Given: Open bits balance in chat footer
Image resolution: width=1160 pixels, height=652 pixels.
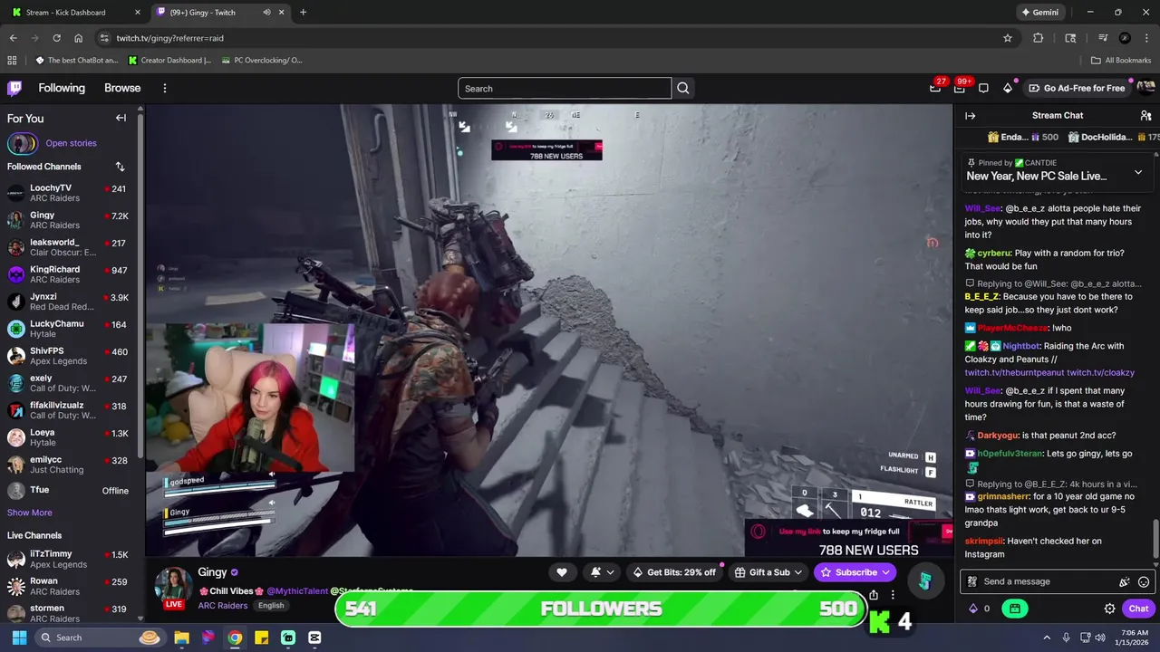Looking at the screenshot, I should click(980, 609).
